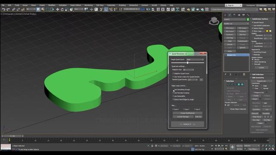Click the Web Doc button
Viewport: 276px width, 155px height.
[x=198, y=117]
